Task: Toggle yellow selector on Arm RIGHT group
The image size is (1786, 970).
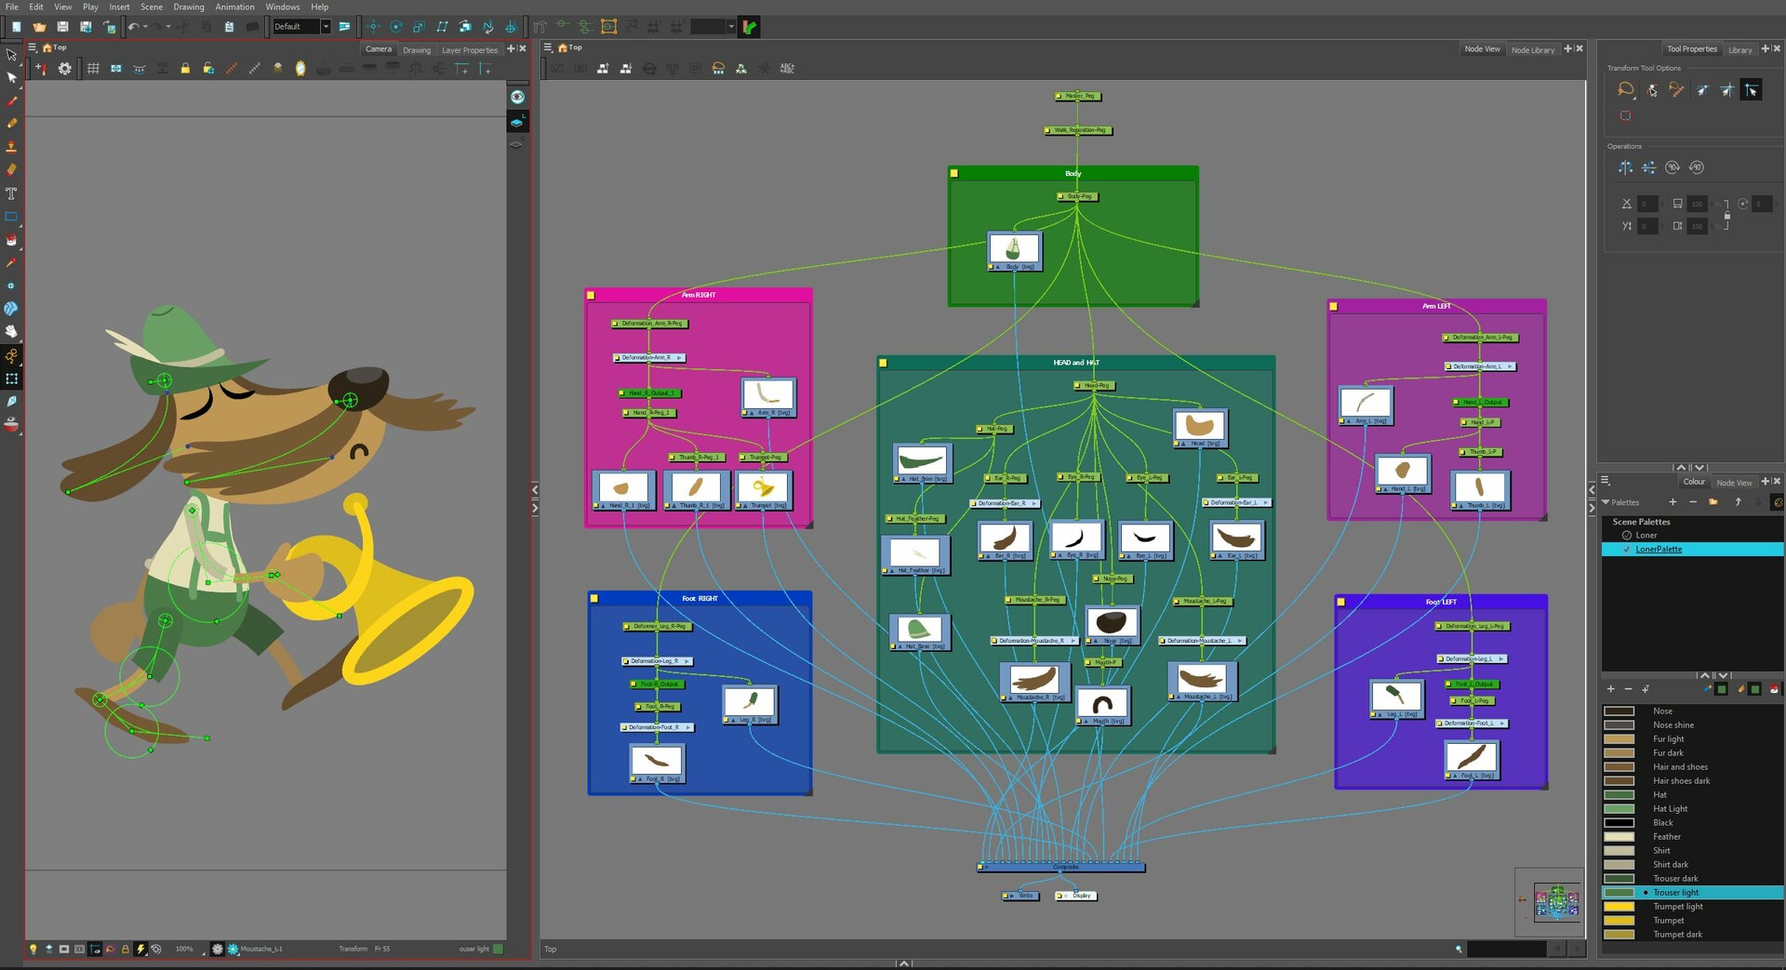Action: [591, 296]
